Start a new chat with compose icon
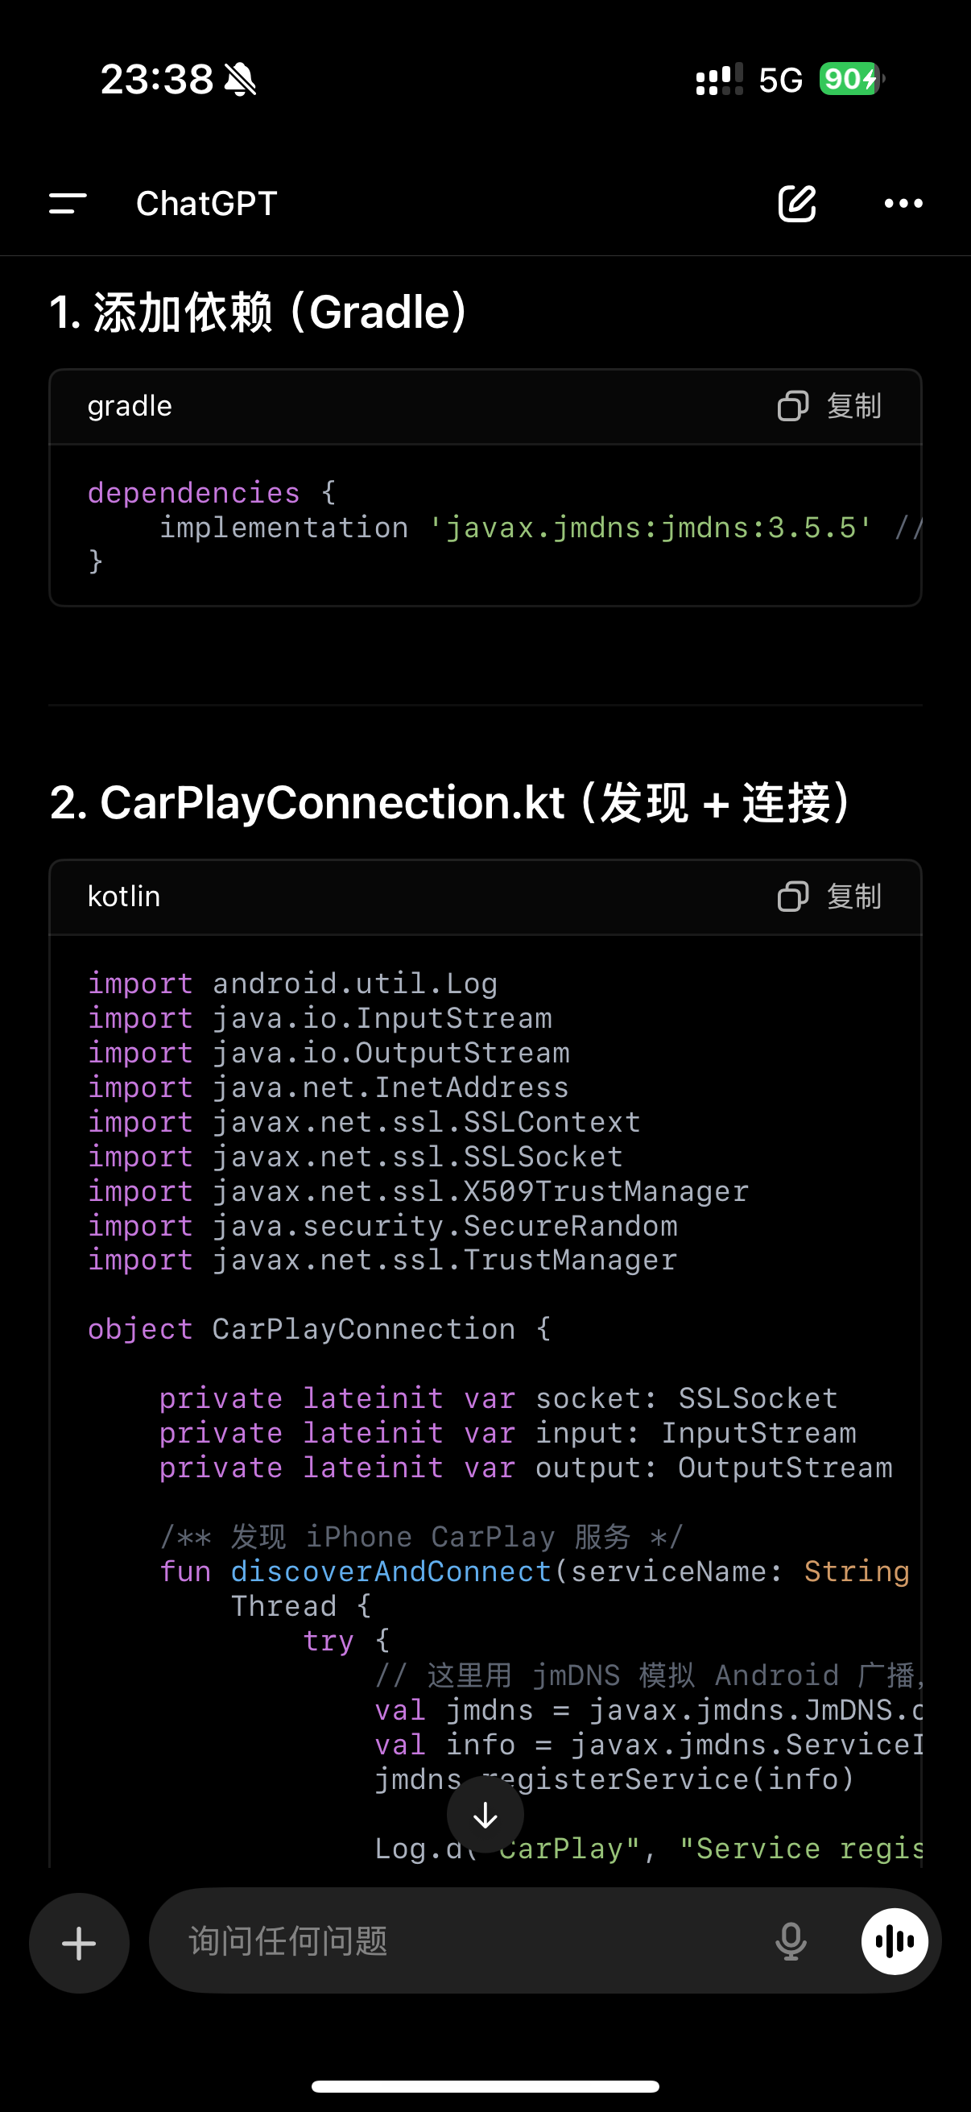This screenshot has width=971, height=2112. coord(797,203)
